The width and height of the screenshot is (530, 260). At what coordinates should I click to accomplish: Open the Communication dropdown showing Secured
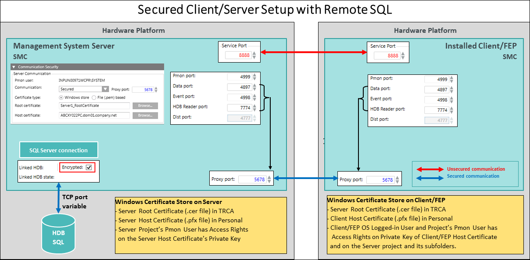pos(105,89)
